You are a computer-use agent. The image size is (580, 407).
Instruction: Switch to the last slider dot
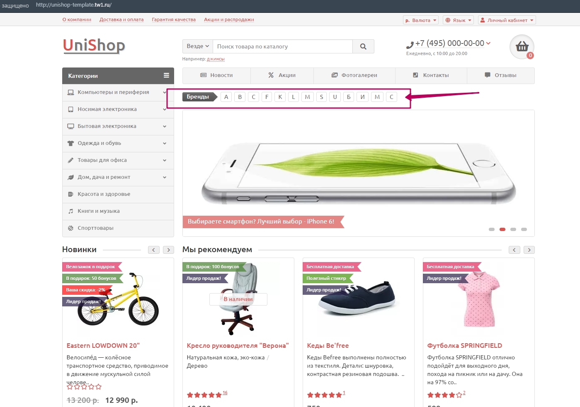(524, 229)
